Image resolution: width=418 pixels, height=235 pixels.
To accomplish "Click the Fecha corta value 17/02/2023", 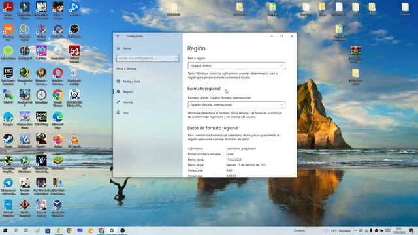I will (234, 159).
